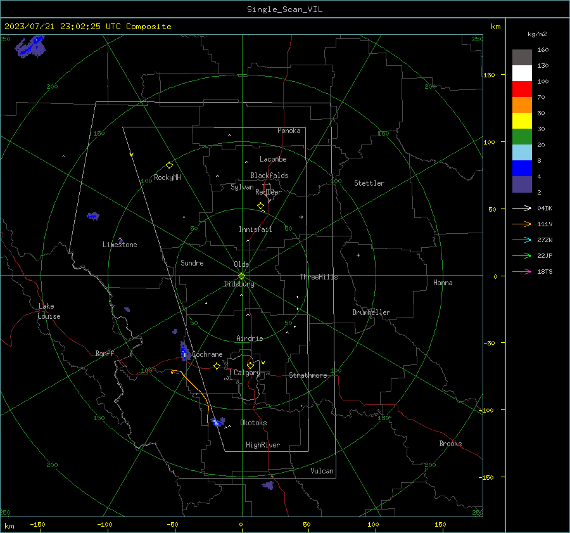570x533 pixels.
Task: Select the gray 160 kg/m2 color swatch
Action: coord(522,58)
